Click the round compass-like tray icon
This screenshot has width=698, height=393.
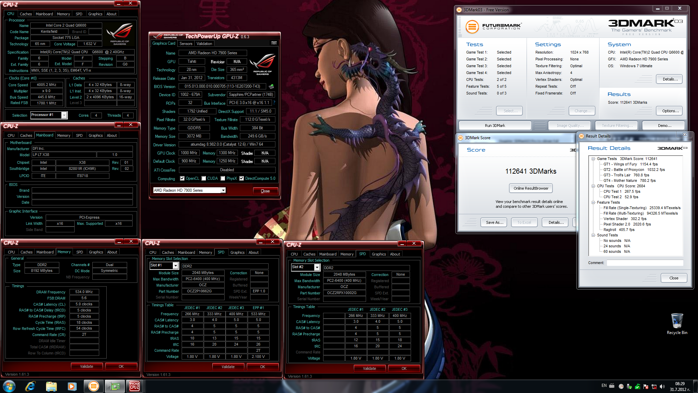[621, 387]
